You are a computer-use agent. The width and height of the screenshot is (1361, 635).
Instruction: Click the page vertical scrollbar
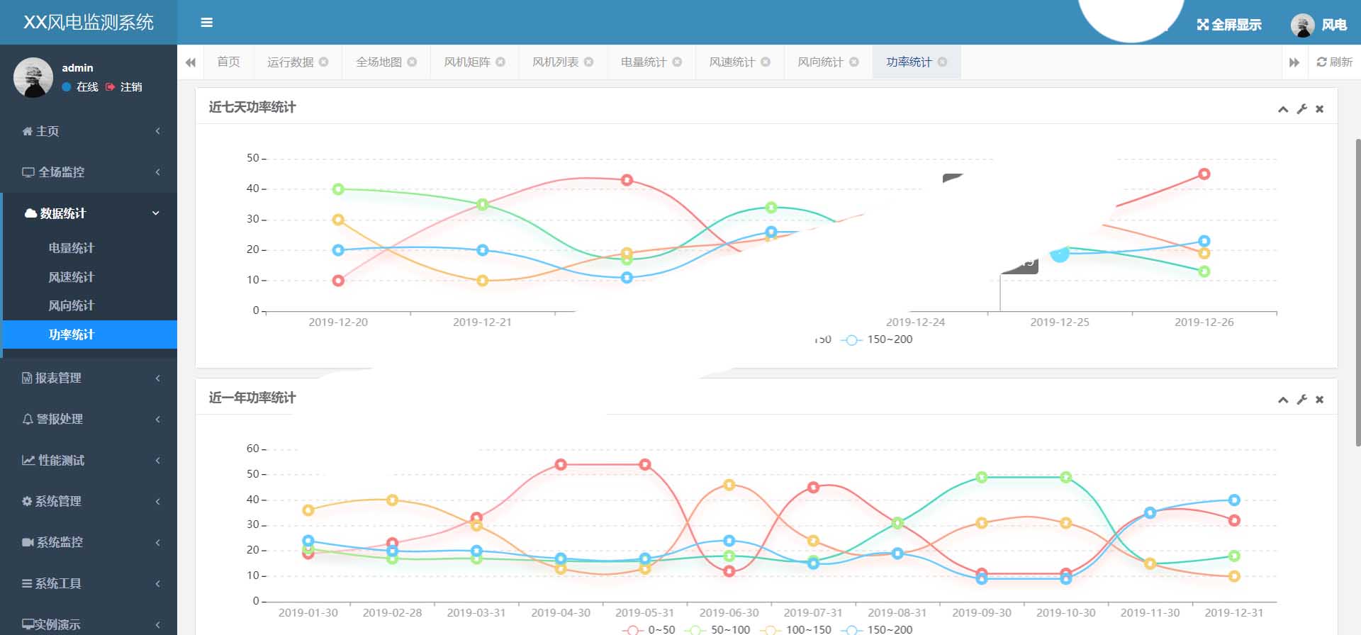(1357, 291)
